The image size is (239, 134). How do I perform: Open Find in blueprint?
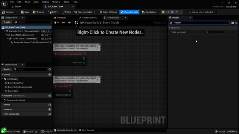point(67,12)
